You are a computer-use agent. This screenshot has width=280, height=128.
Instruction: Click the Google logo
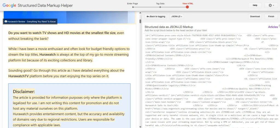click(x=9, y=5)
